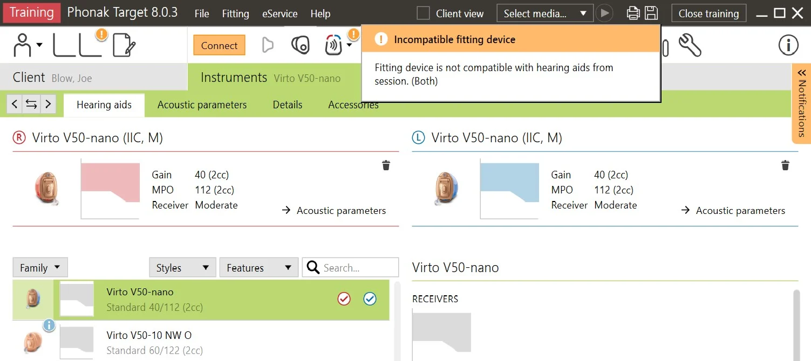Screen dimensions: 811x361
Task: Switch to the Acoustic parameters tab
Action: pos(202,105)
